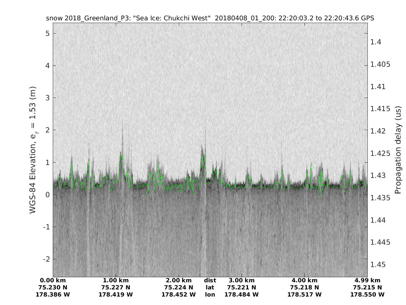Viewport: 406px width, 305px height.
Task: Click the 'lat' legend label below the plot
Action: (210, 287)
